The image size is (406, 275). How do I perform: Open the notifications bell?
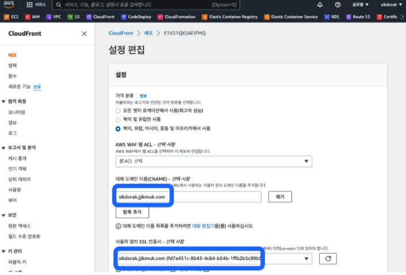(x=320, y=5)
